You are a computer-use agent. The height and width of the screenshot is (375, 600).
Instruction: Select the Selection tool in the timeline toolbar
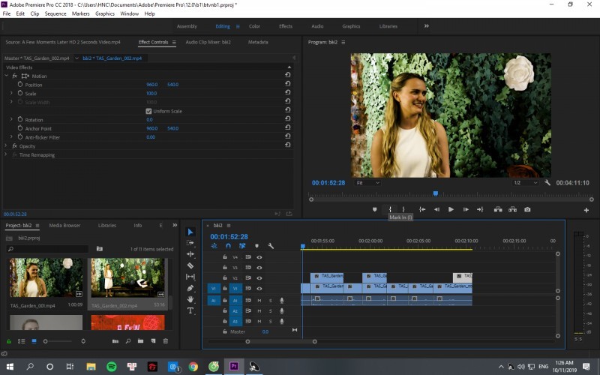click(190, 232)
